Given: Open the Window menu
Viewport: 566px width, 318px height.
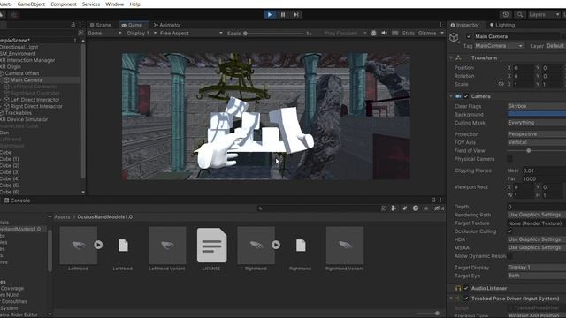Looking at the screenshot, I should pos(114,4).
